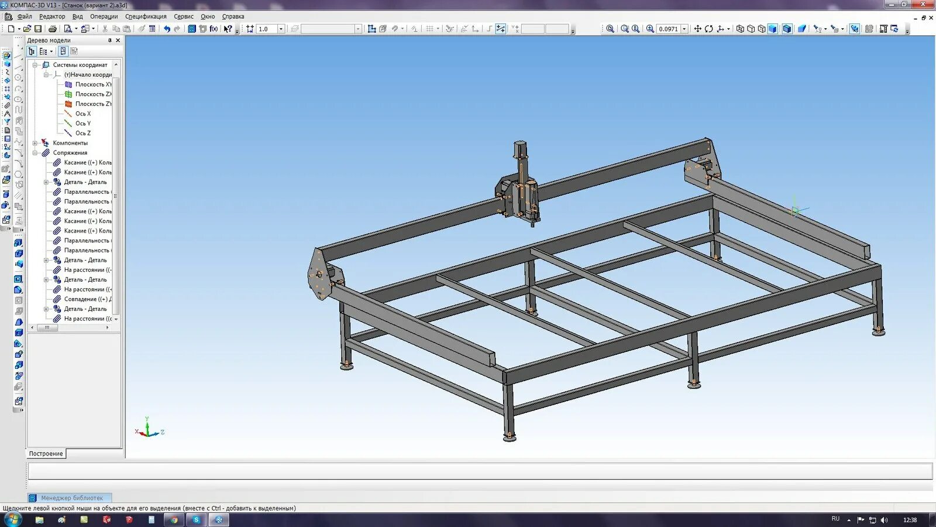Select the curve tool in the left toolbar
This screenshot has height=527, width=936.
pyautogui.click(x=7, y=72)
